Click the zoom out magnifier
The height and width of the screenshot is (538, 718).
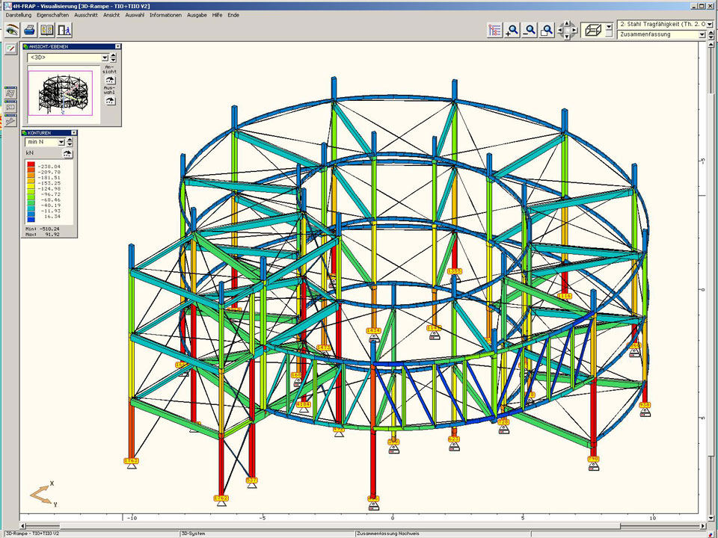pyautogui.click(x=530, y=31)
